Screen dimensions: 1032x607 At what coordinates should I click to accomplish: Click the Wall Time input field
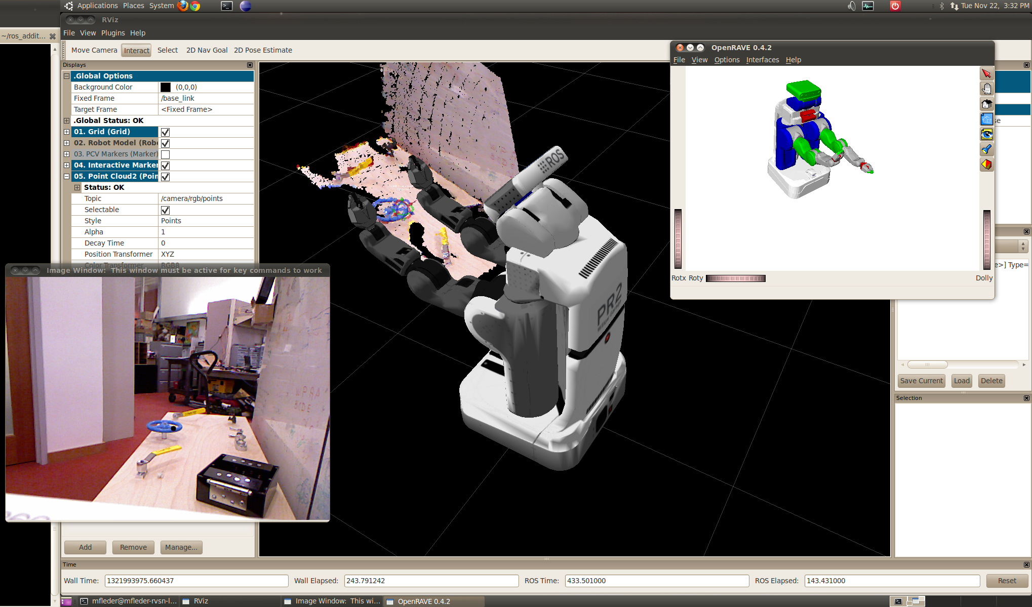point(196,581)
